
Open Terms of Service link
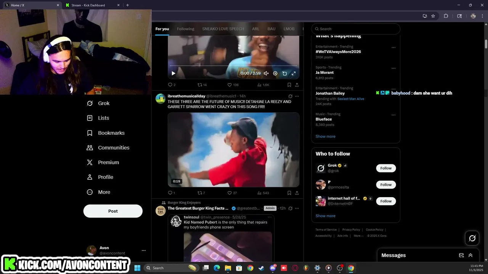pos(326,230)
